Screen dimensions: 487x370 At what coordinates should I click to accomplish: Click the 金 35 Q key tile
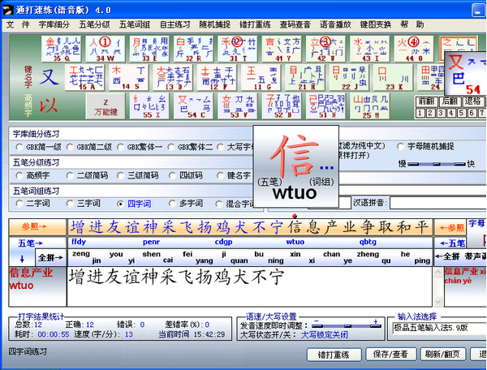(x=61, y=48)
